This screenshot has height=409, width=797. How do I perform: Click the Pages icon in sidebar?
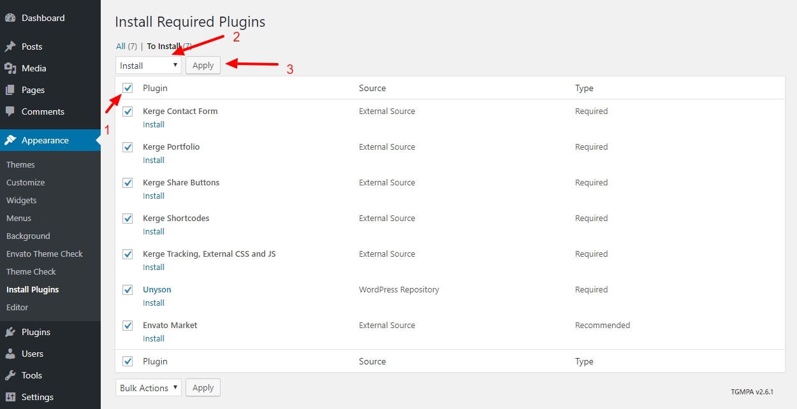[x=10, y=90]
